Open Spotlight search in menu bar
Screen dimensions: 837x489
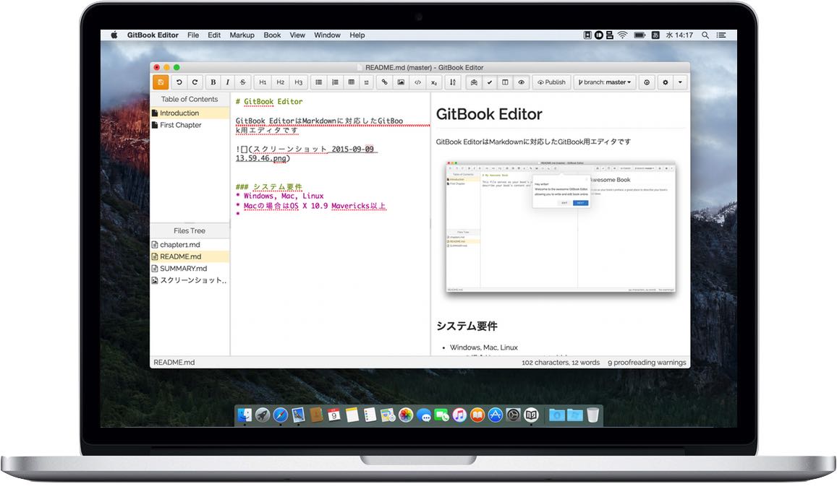tap(705, 35)
